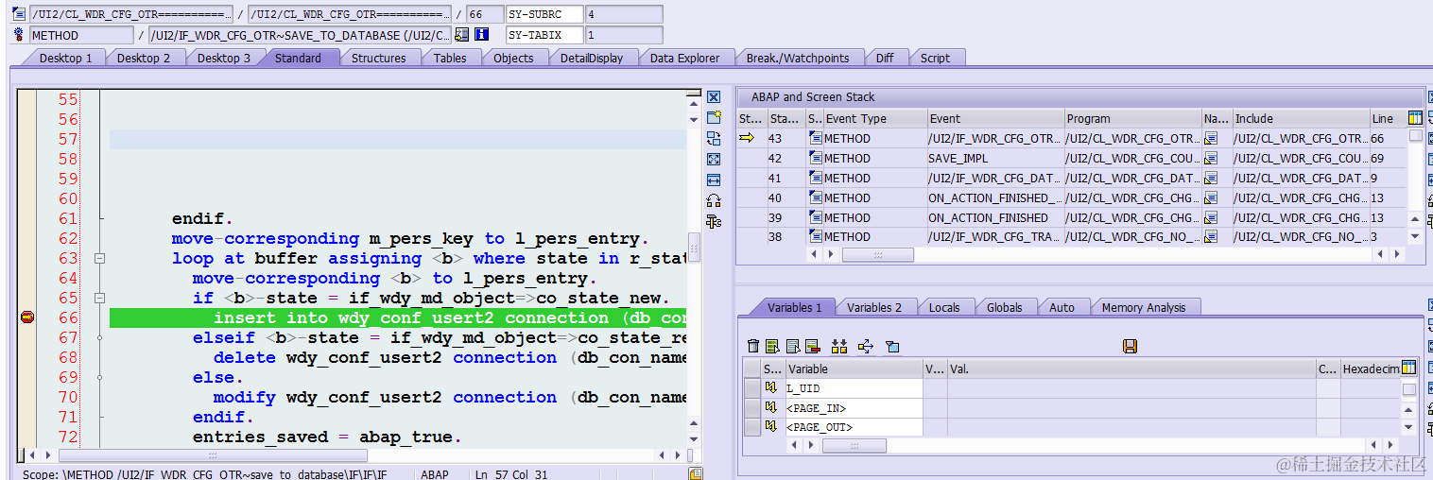
Task: Click the branching arrows icon in the Variables toolbar
Action: 866,347
